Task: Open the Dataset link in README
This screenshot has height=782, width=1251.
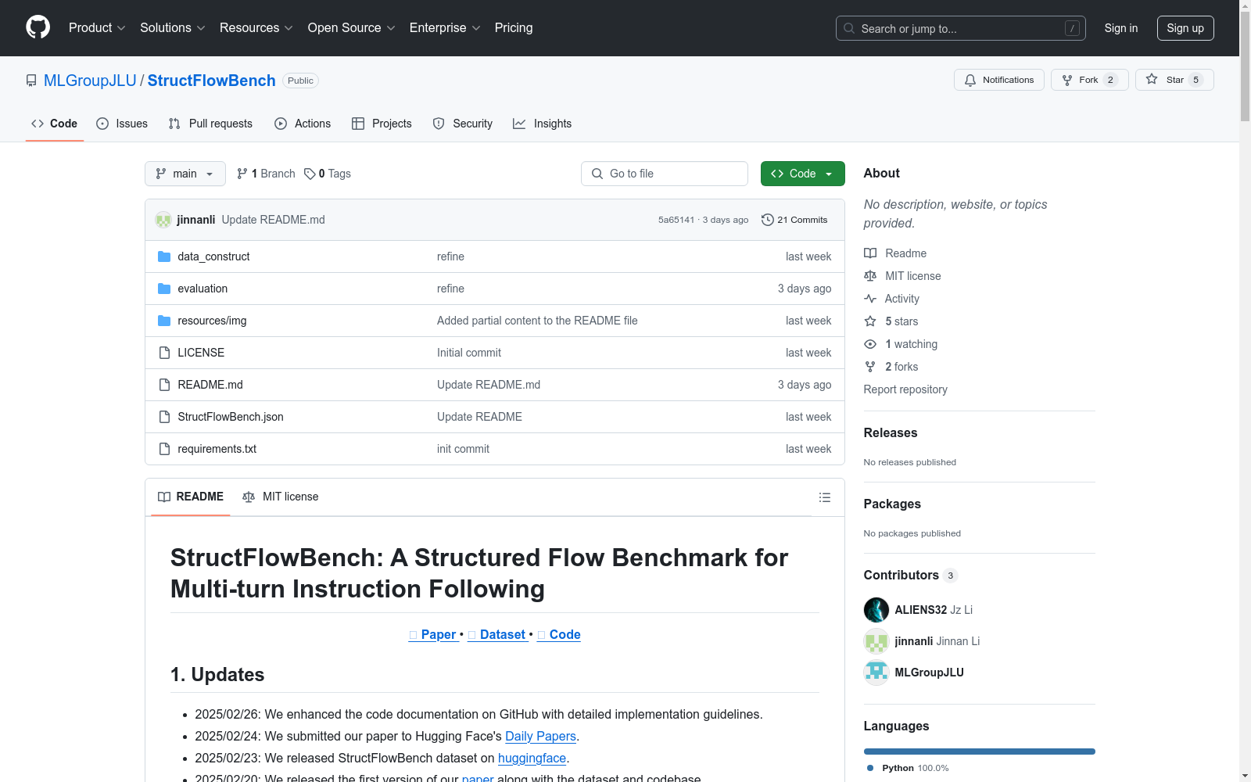Action: [x=497, y=635]
